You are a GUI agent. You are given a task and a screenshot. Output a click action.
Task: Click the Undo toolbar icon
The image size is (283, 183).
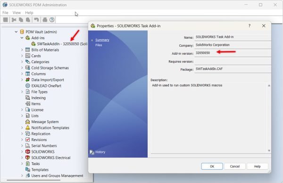(x=36, y=20)
